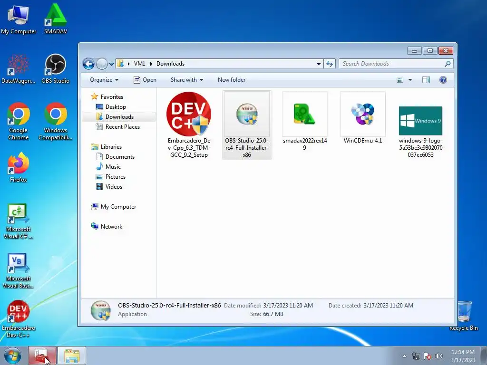Launch Firefox from the desktop
487x365 pixels.
tap(19, 167)
